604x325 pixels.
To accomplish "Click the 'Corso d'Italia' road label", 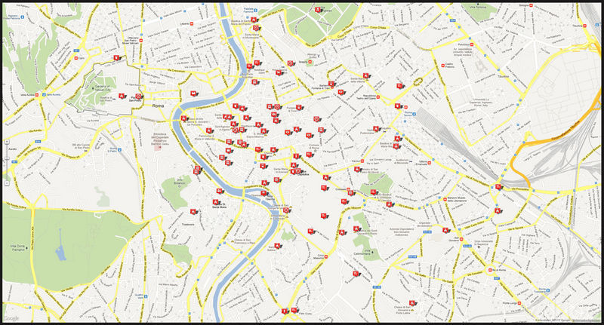I will tap(378, 27).
